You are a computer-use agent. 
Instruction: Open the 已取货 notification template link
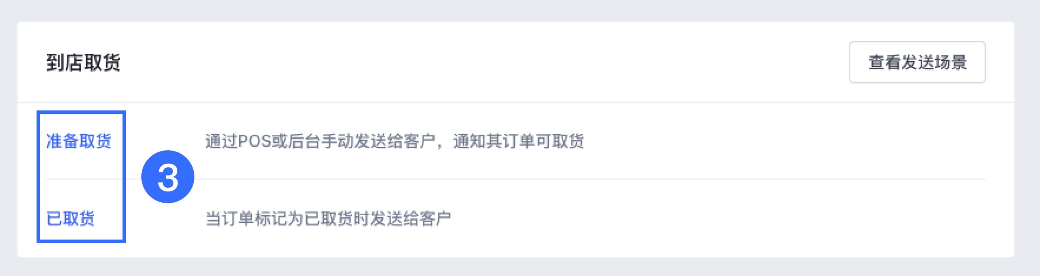coord(70,218)
